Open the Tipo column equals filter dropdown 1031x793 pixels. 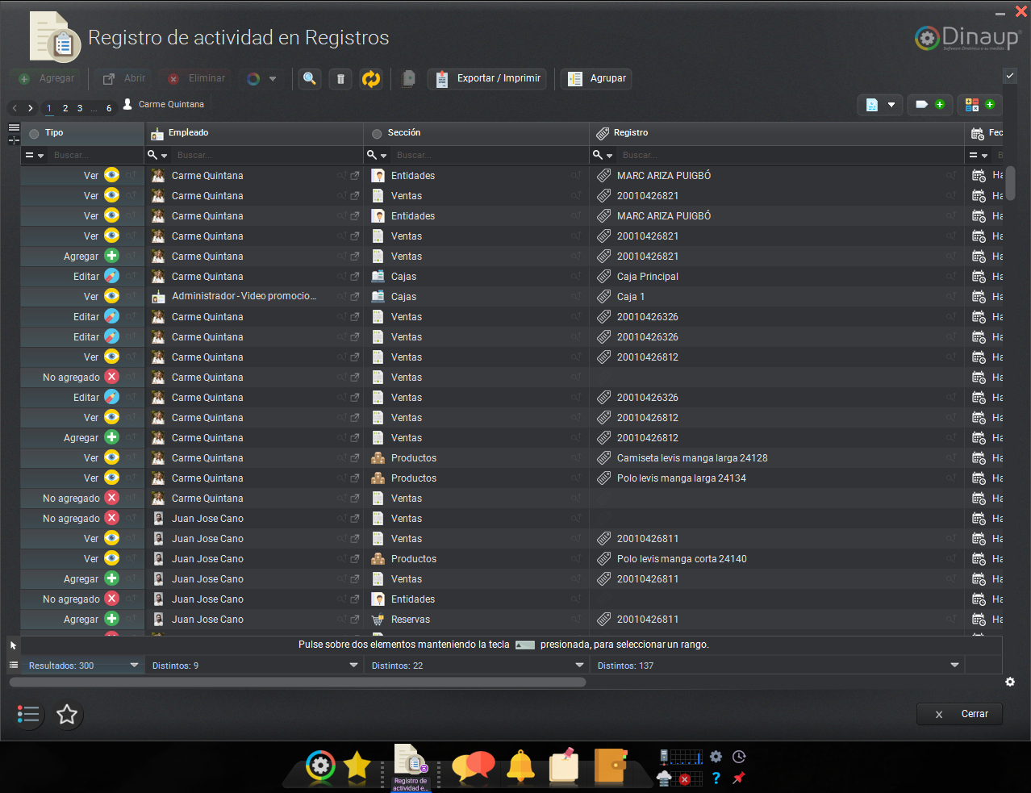35,155
